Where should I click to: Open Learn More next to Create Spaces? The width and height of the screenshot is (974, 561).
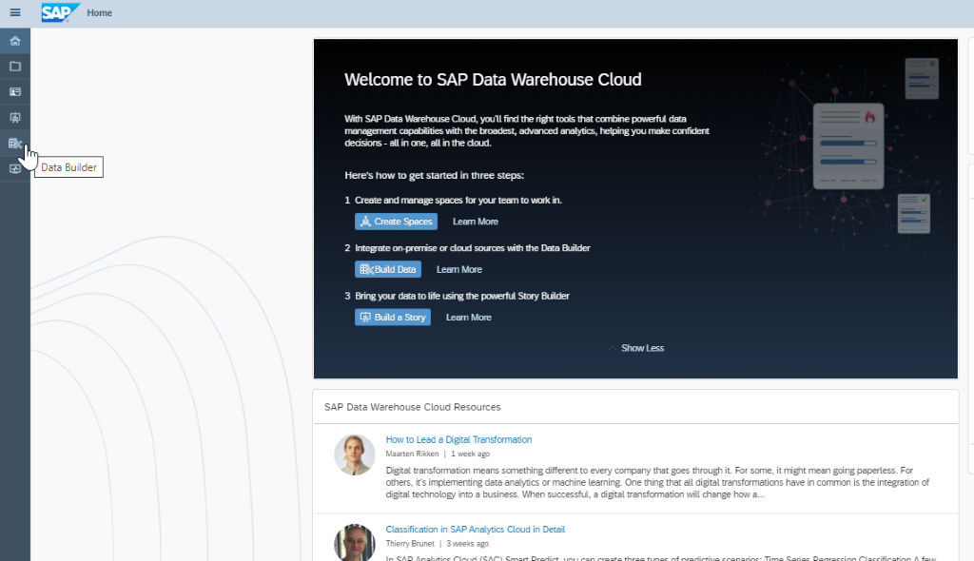476,222
